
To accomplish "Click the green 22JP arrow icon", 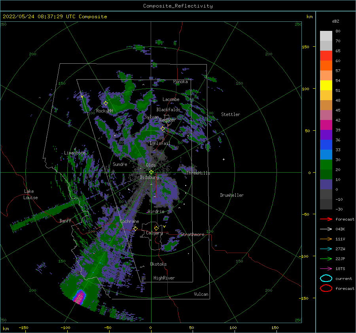I will (326, 259).
